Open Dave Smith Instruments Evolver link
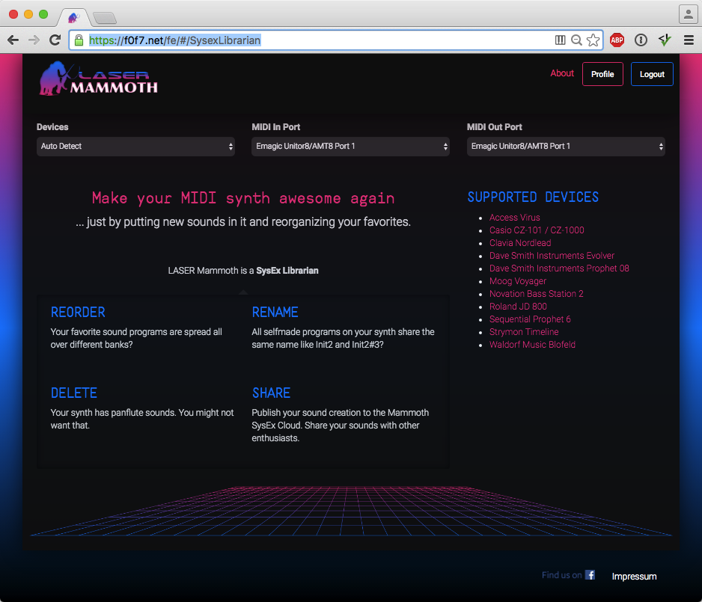 pyautogui.click(x=552, y=255)
